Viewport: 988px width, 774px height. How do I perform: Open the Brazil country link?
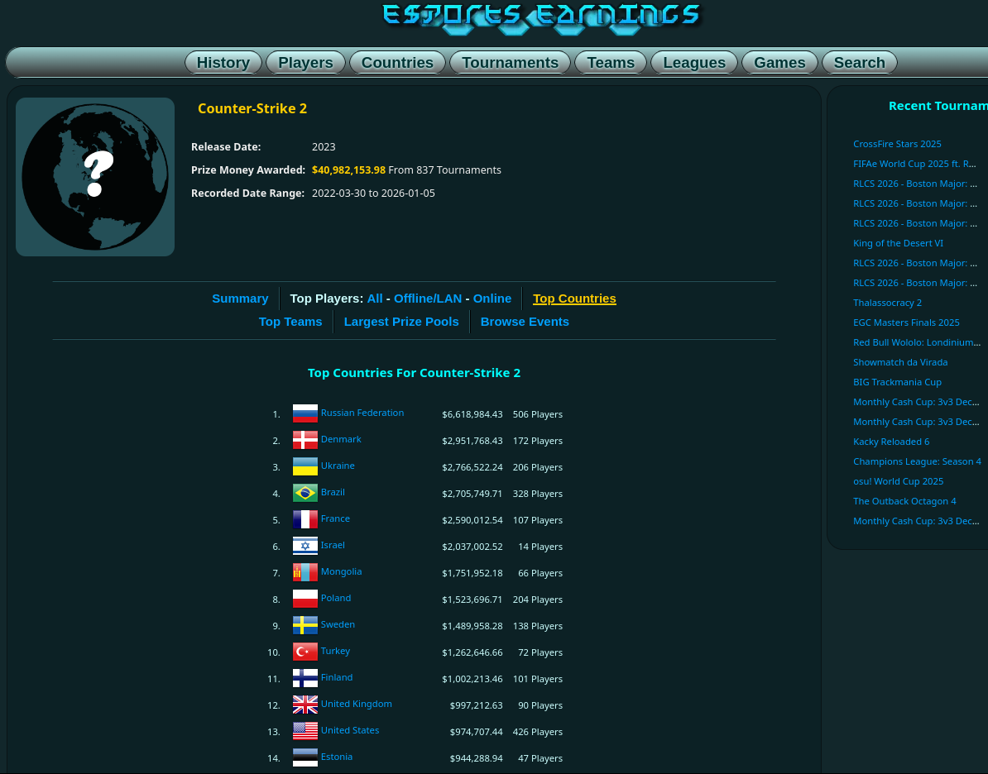point(333,492)
